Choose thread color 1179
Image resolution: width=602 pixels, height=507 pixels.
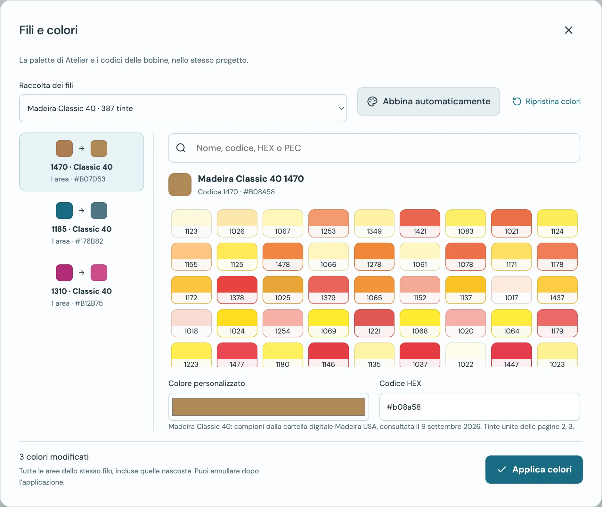557,323
